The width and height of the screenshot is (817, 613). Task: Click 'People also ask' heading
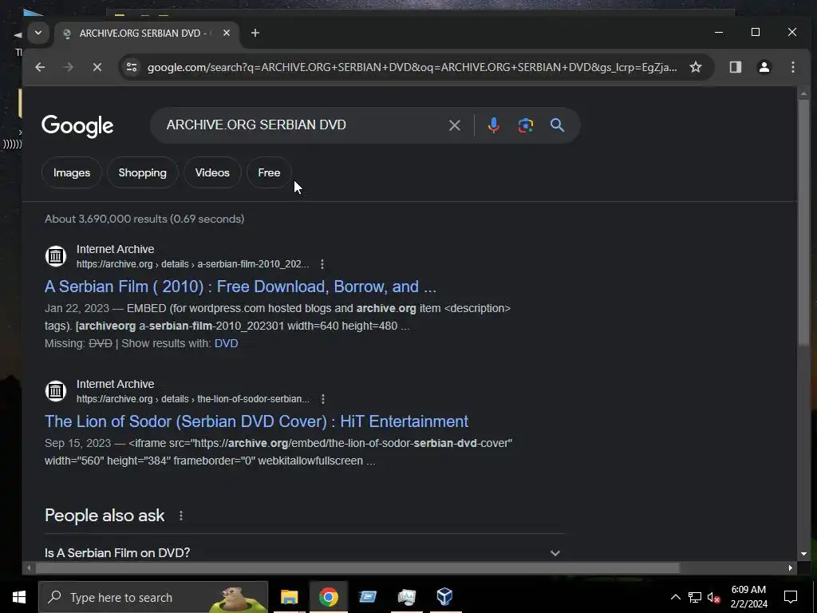105,516
